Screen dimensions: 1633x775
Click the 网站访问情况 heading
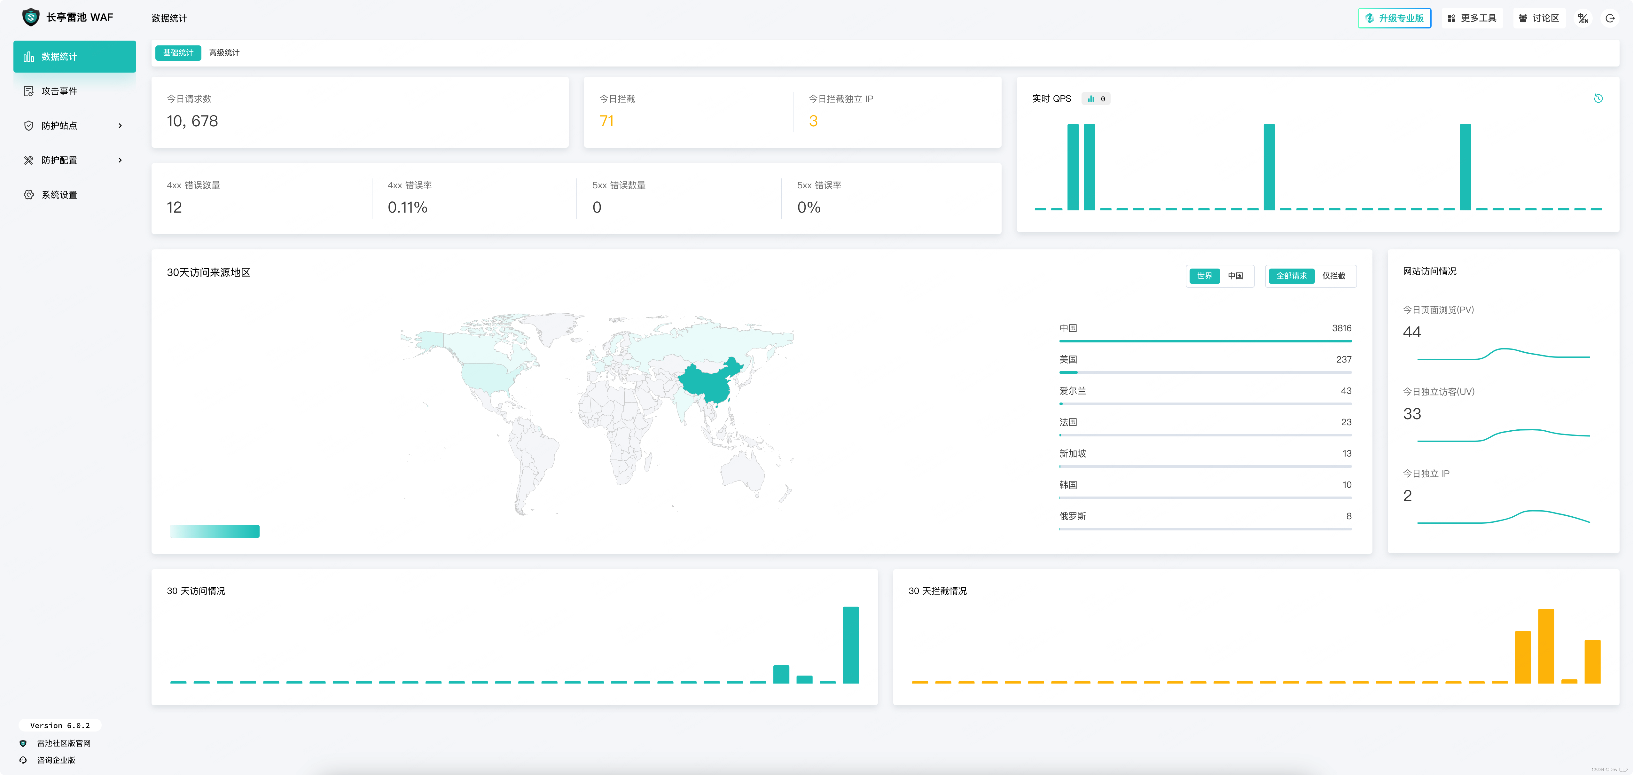coord(1429,271)
